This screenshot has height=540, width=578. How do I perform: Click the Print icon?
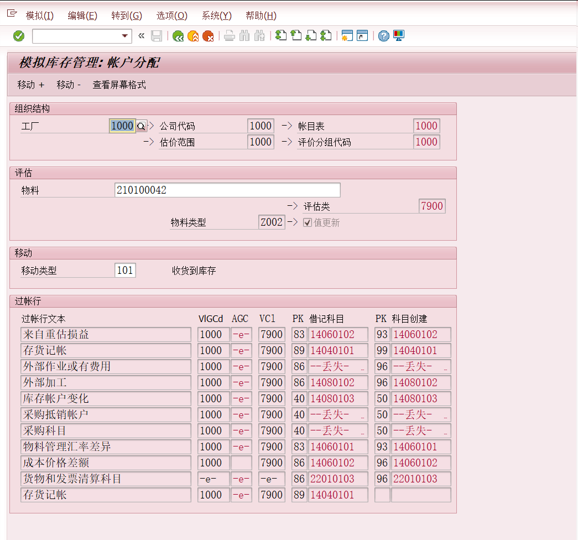pos(230,36)
